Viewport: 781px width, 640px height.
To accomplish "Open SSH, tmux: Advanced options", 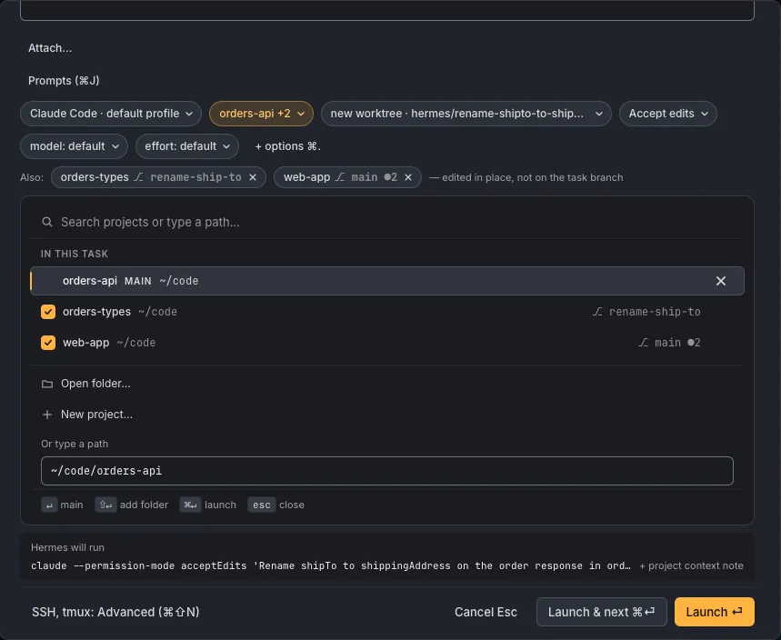I will pyautogui.click(x=115, y=612).
